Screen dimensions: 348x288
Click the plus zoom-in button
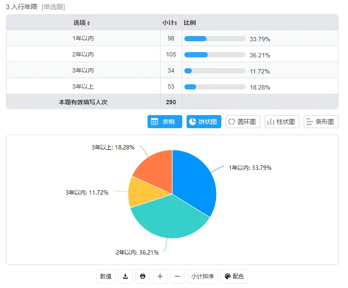160,276
